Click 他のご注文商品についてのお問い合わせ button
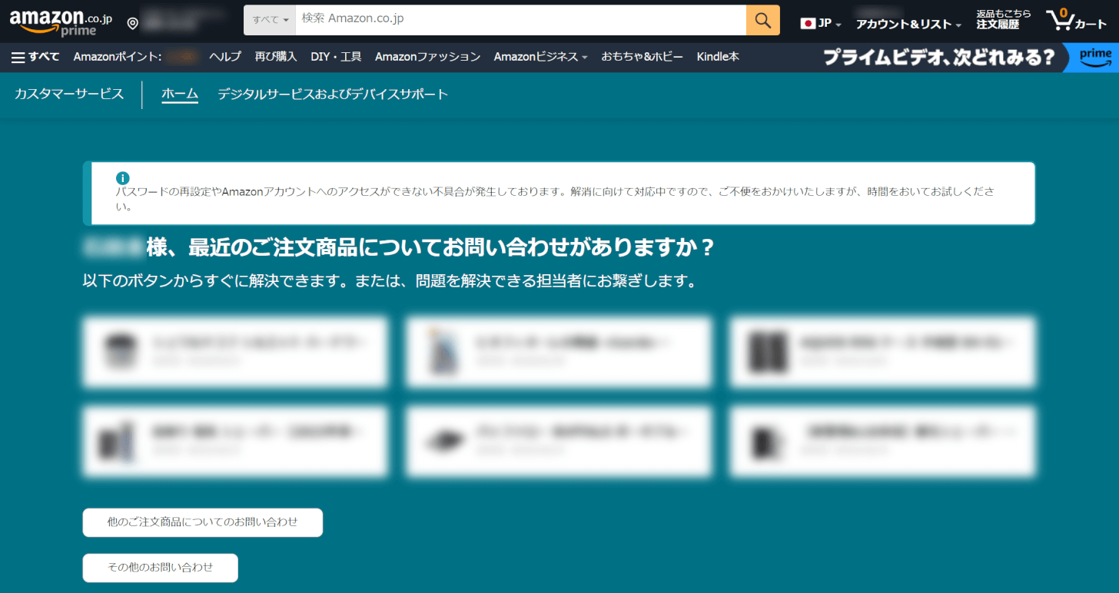Viewport: 1119px width, 593px height. (203, 522)
